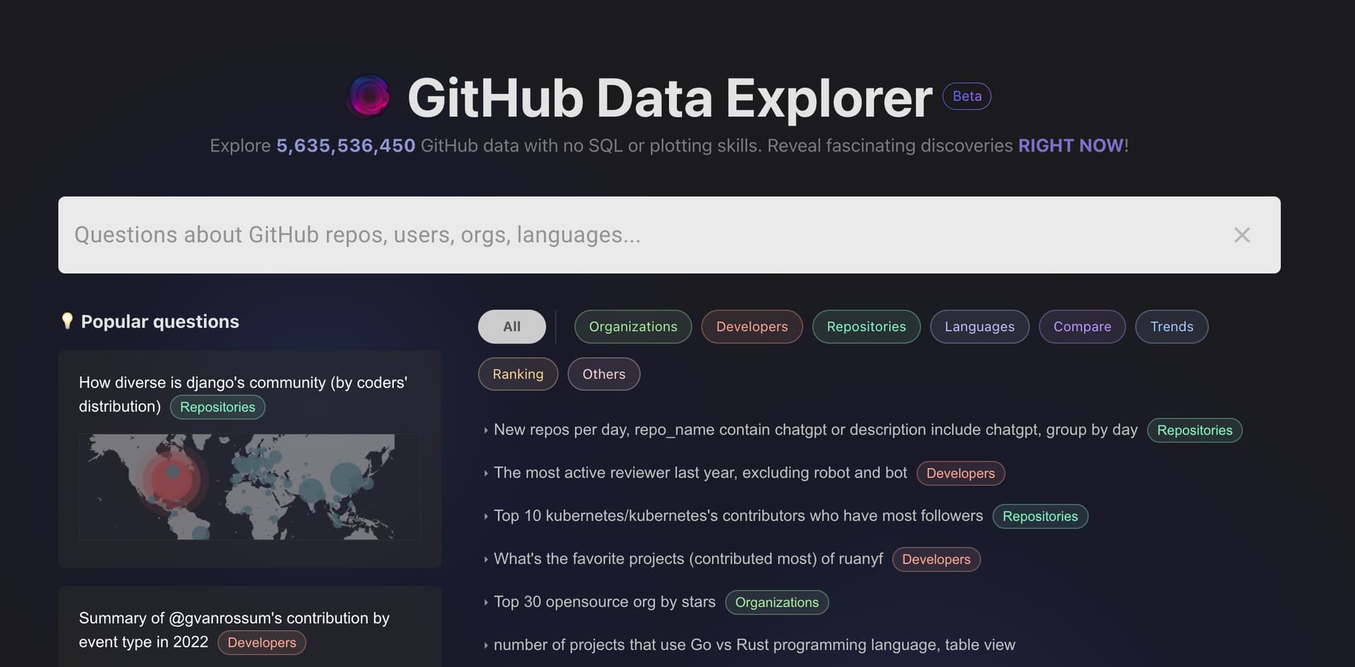
Task: Focus the GitHub questions search field
Action: tap(669, 235)
